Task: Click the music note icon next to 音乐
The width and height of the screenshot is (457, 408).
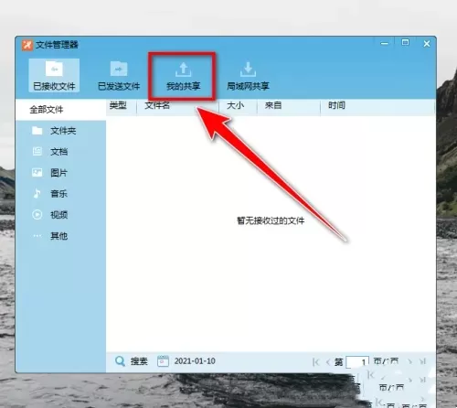Action: pos(37,194)
